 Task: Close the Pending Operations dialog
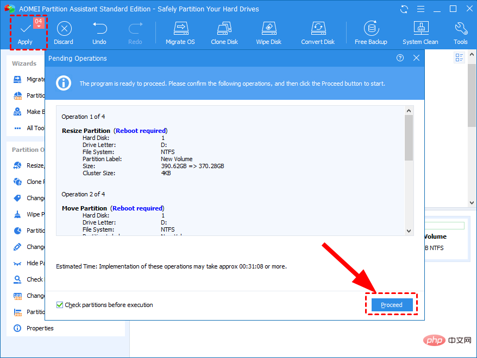click(x=416, y=58)
